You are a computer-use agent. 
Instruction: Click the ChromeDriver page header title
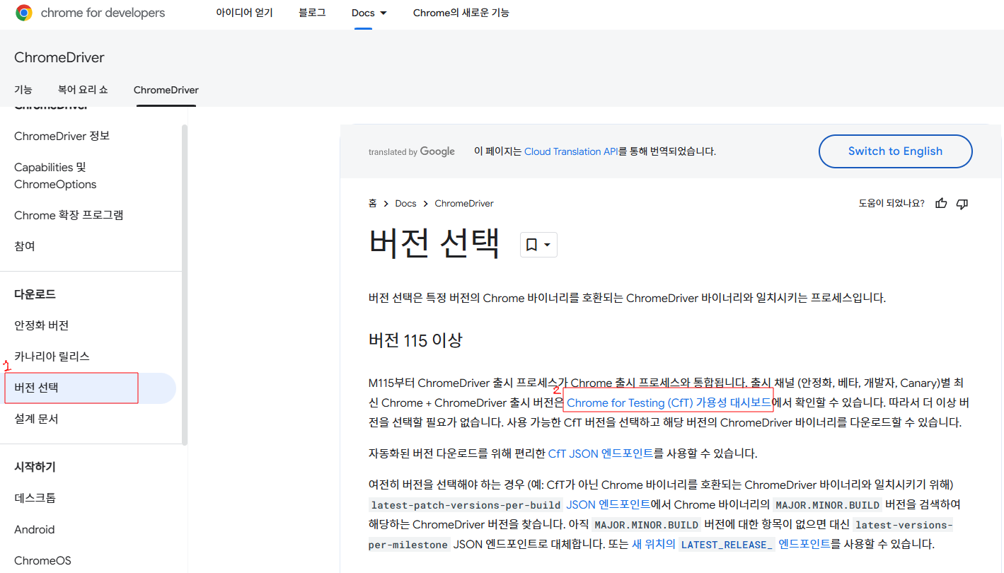[59, 57]
